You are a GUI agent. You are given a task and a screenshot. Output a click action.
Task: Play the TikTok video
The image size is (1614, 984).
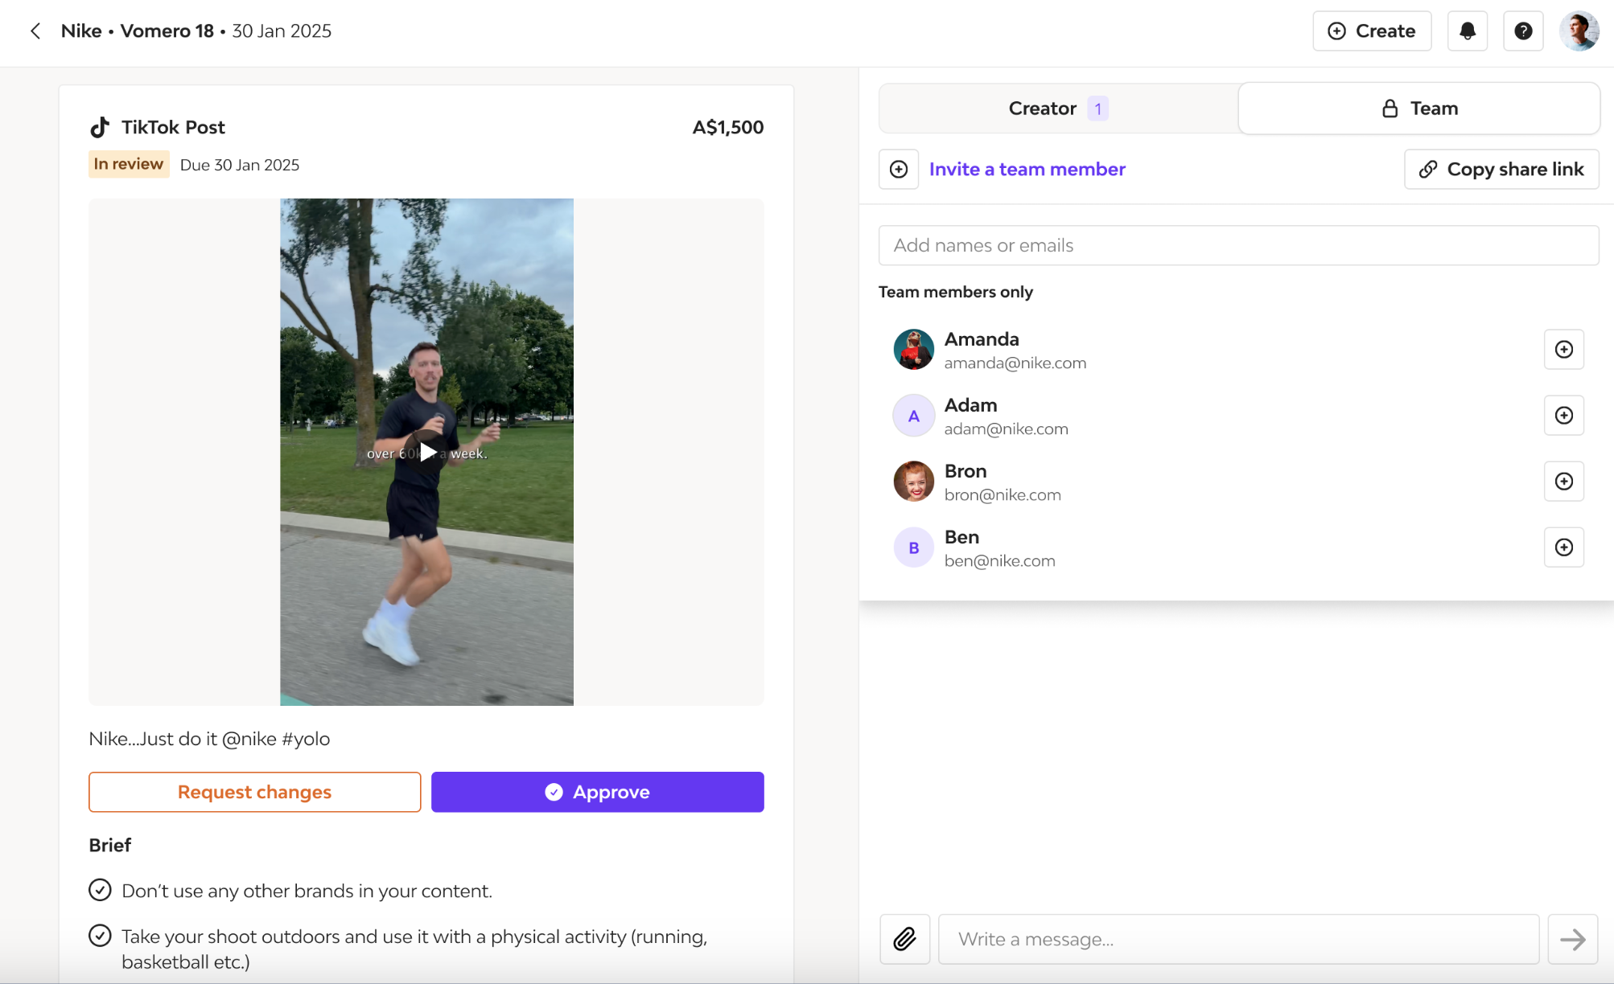(426, 452)
